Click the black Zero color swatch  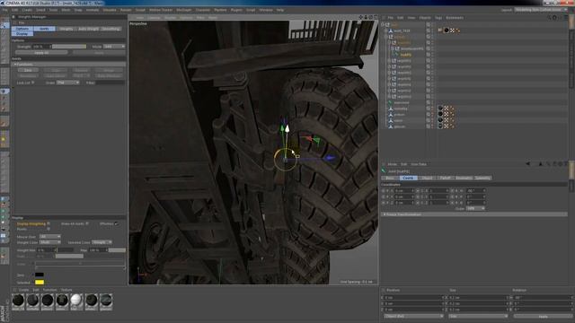tap(40, 275)
